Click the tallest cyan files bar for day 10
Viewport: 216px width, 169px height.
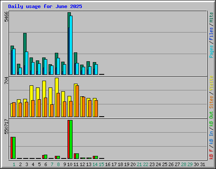pos(71,45)
